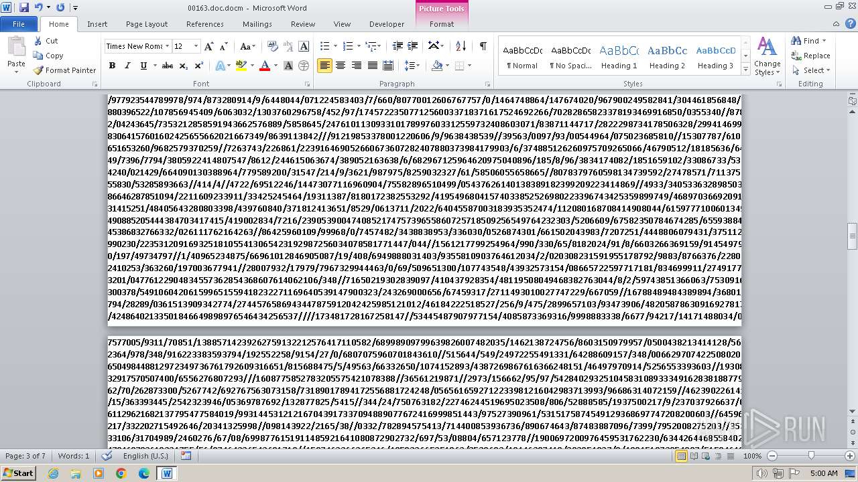Expand numbering list dropdown

[x=358, y=46]
